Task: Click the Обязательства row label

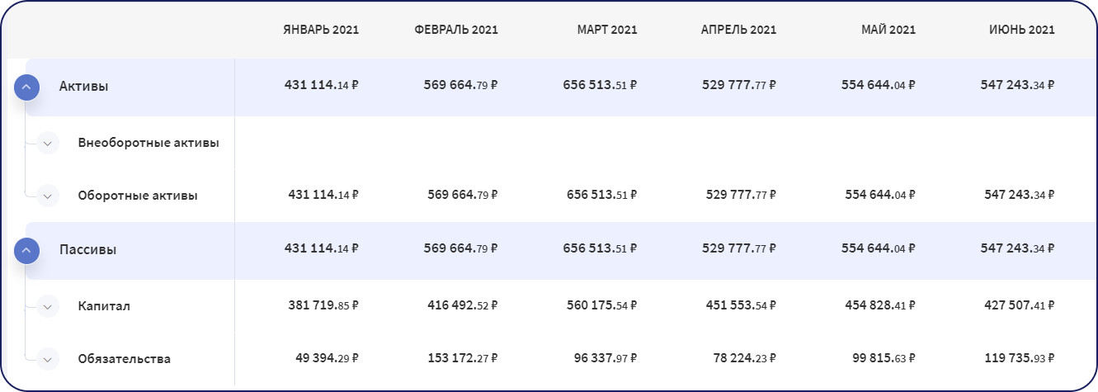Action: tap(124, 359)
